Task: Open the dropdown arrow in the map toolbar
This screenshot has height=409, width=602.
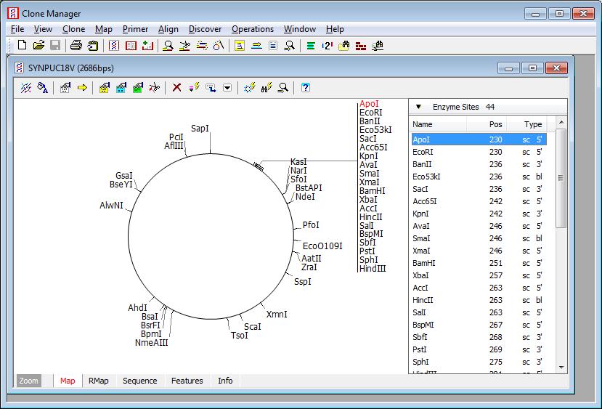Action: pyautogui.click(x=227, y=88)
